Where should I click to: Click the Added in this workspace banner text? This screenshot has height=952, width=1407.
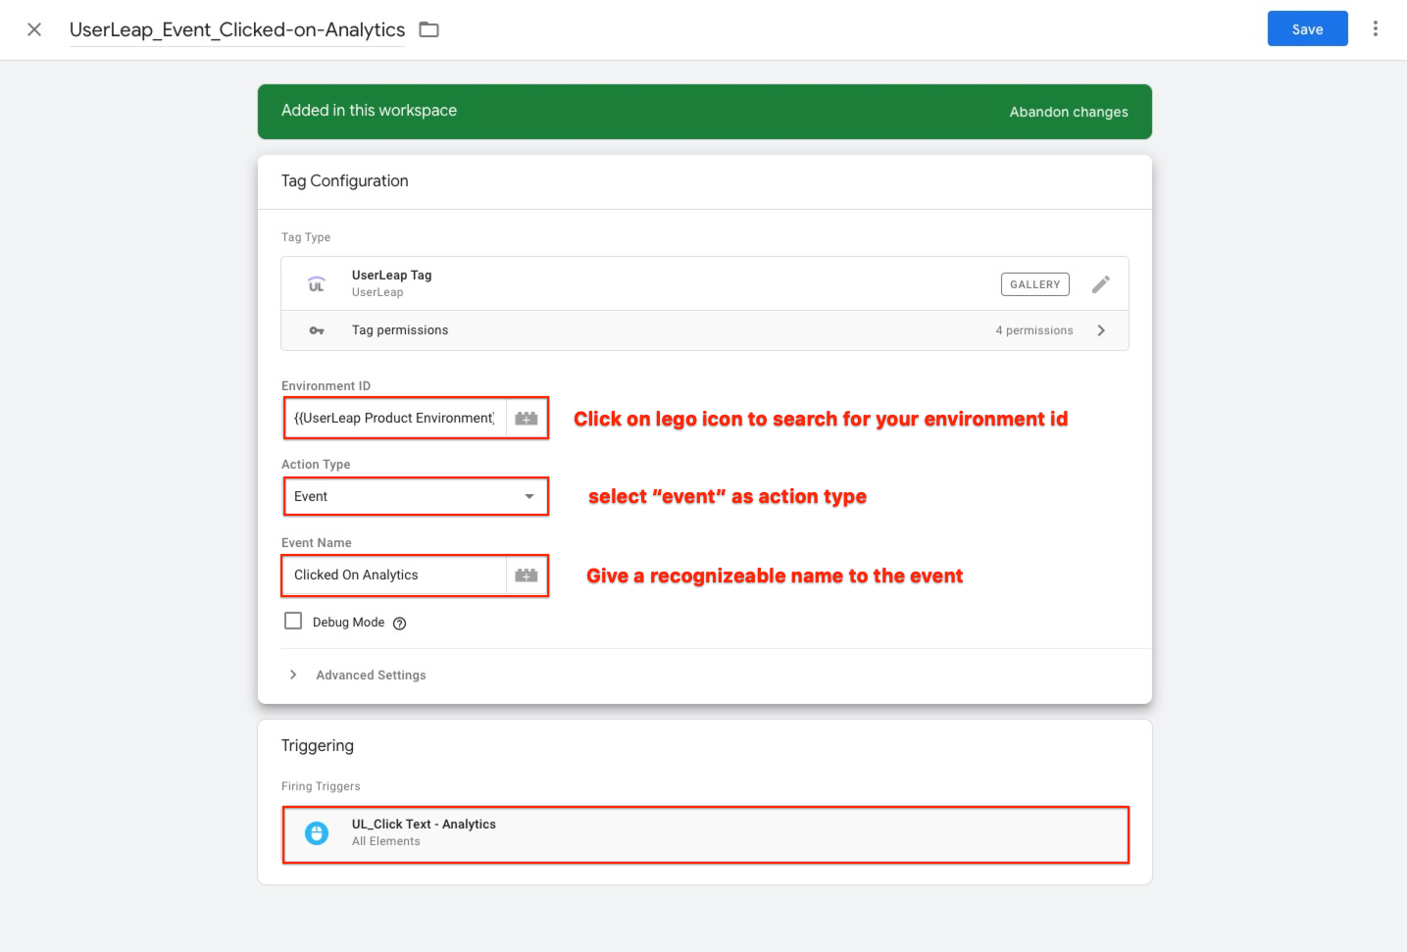369,111
